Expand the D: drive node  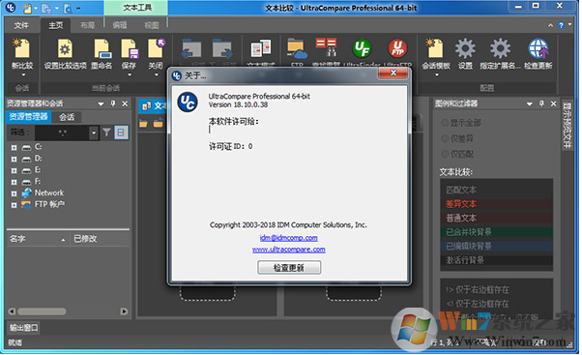tap(14, 160)
